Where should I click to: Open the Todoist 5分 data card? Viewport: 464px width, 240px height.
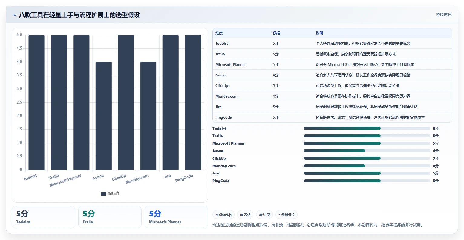[x=44, y=217]
